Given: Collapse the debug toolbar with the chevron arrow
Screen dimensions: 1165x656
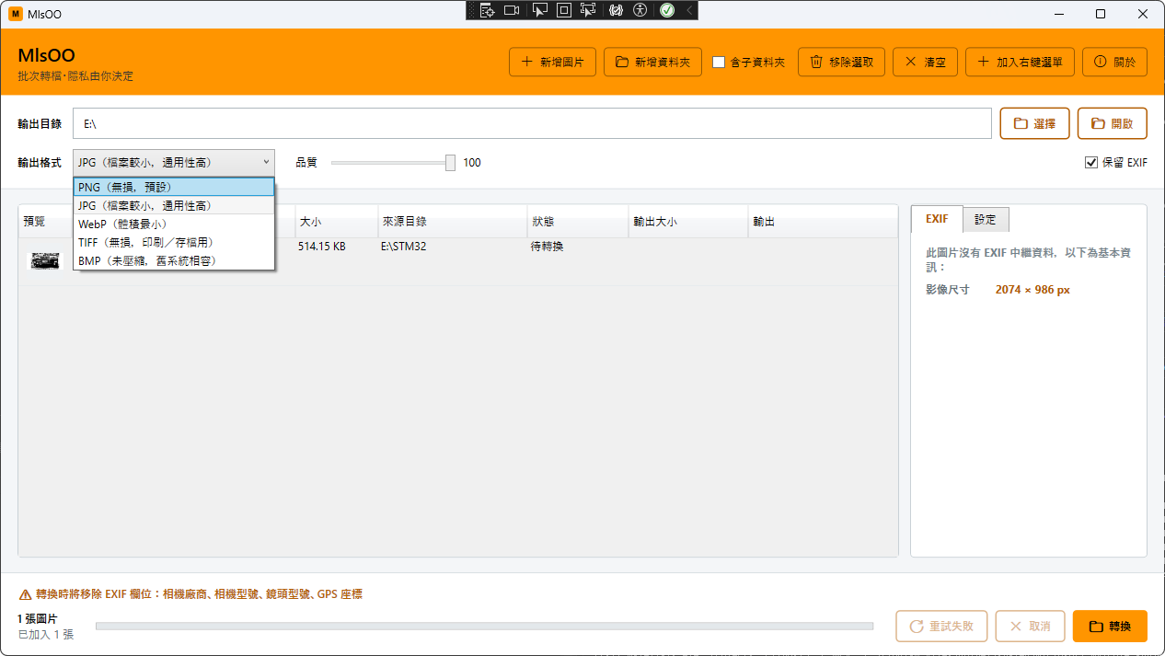Looking at the screenshot, I should (688, 10).
